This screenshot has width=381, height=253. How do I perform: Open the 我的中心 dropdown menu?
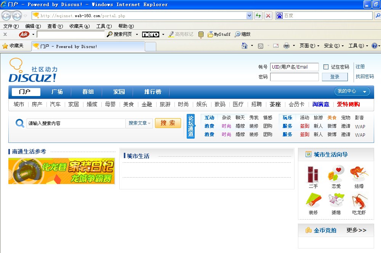pyautogui.click(x=352, y=91)
